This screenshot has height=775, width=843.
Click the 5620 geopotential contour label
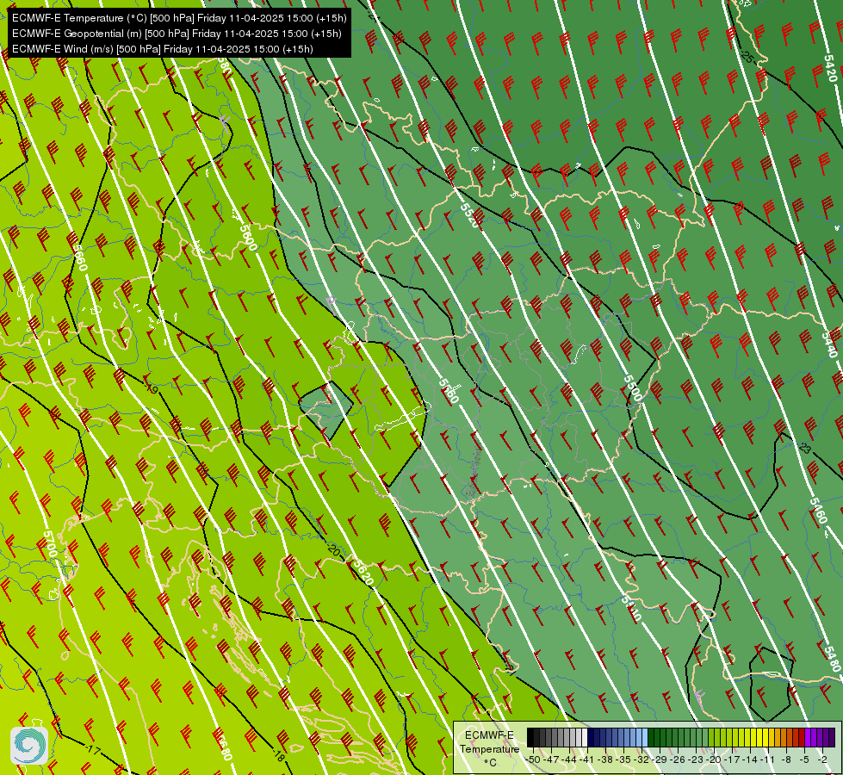(x=363, y=573)
